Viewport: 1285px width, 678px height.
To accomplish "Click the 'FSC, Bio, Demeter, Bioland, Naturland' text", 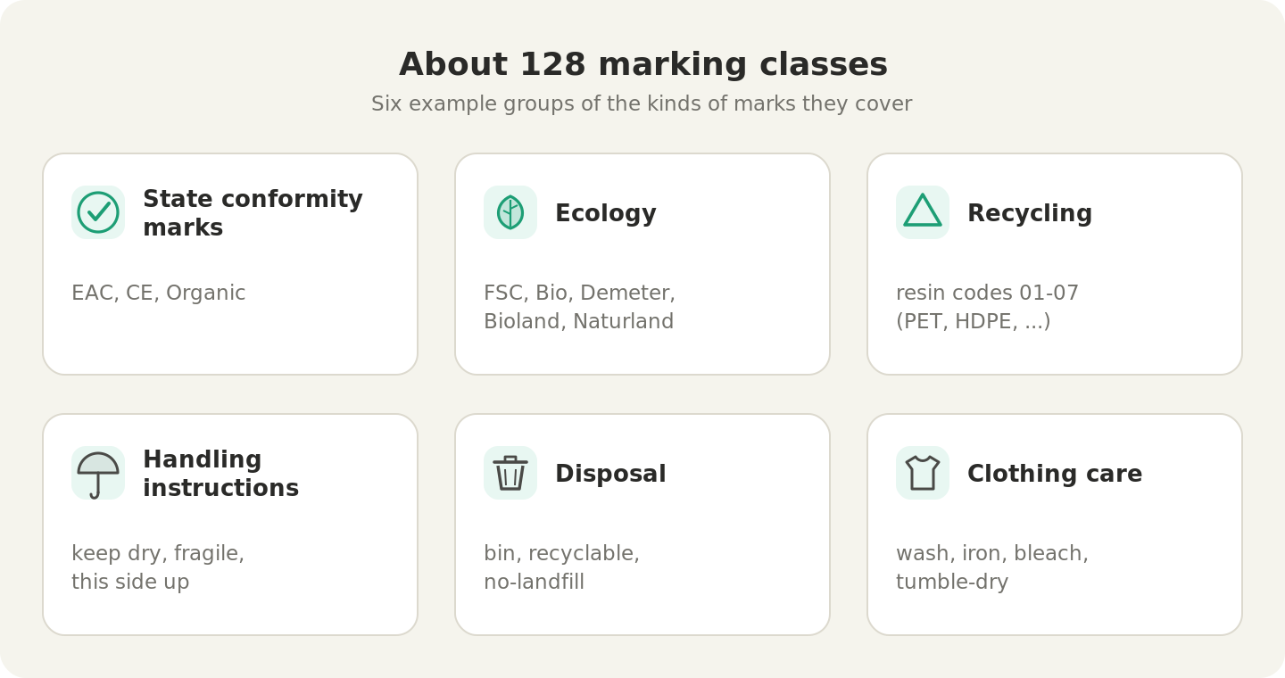I will [x=579, y=307].
